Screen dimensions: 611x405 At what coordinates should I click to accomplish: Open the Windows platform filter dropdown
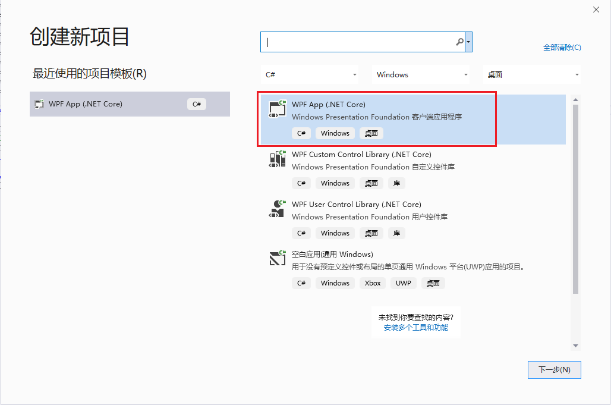coord(420,74)
